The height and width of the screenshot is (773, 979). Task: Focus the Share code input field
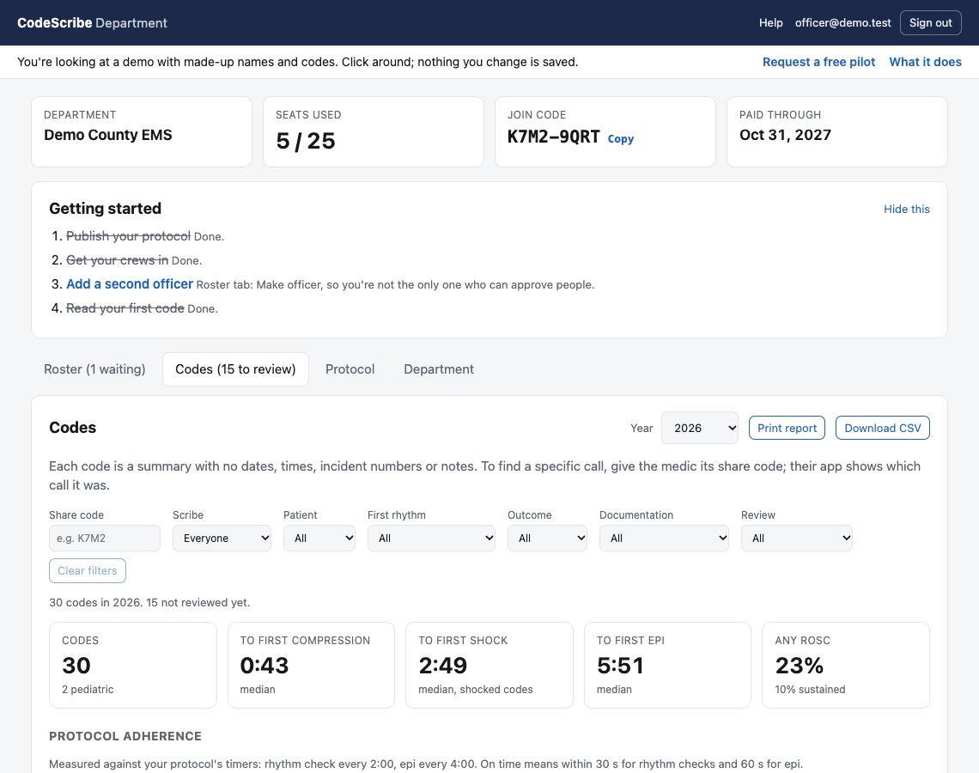pos(104,539)
